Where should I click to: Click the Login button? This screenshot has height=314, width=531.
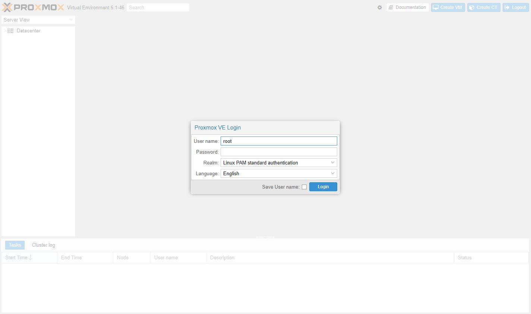(x=323, y=187)
